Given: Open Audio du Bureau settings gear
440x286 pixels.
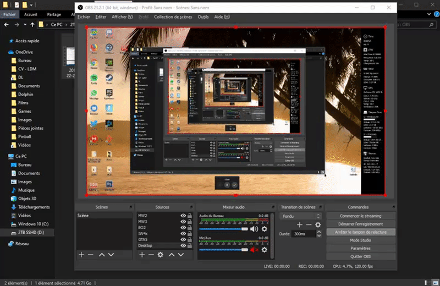Looking at the screenshot, I should pyautogui.click(x=264, y=229).
